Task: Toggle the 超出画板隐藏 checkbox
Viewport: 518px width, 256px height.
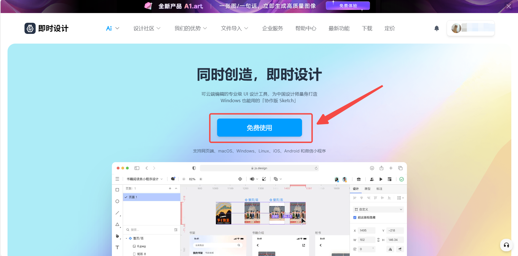Action: coord(355,218)
